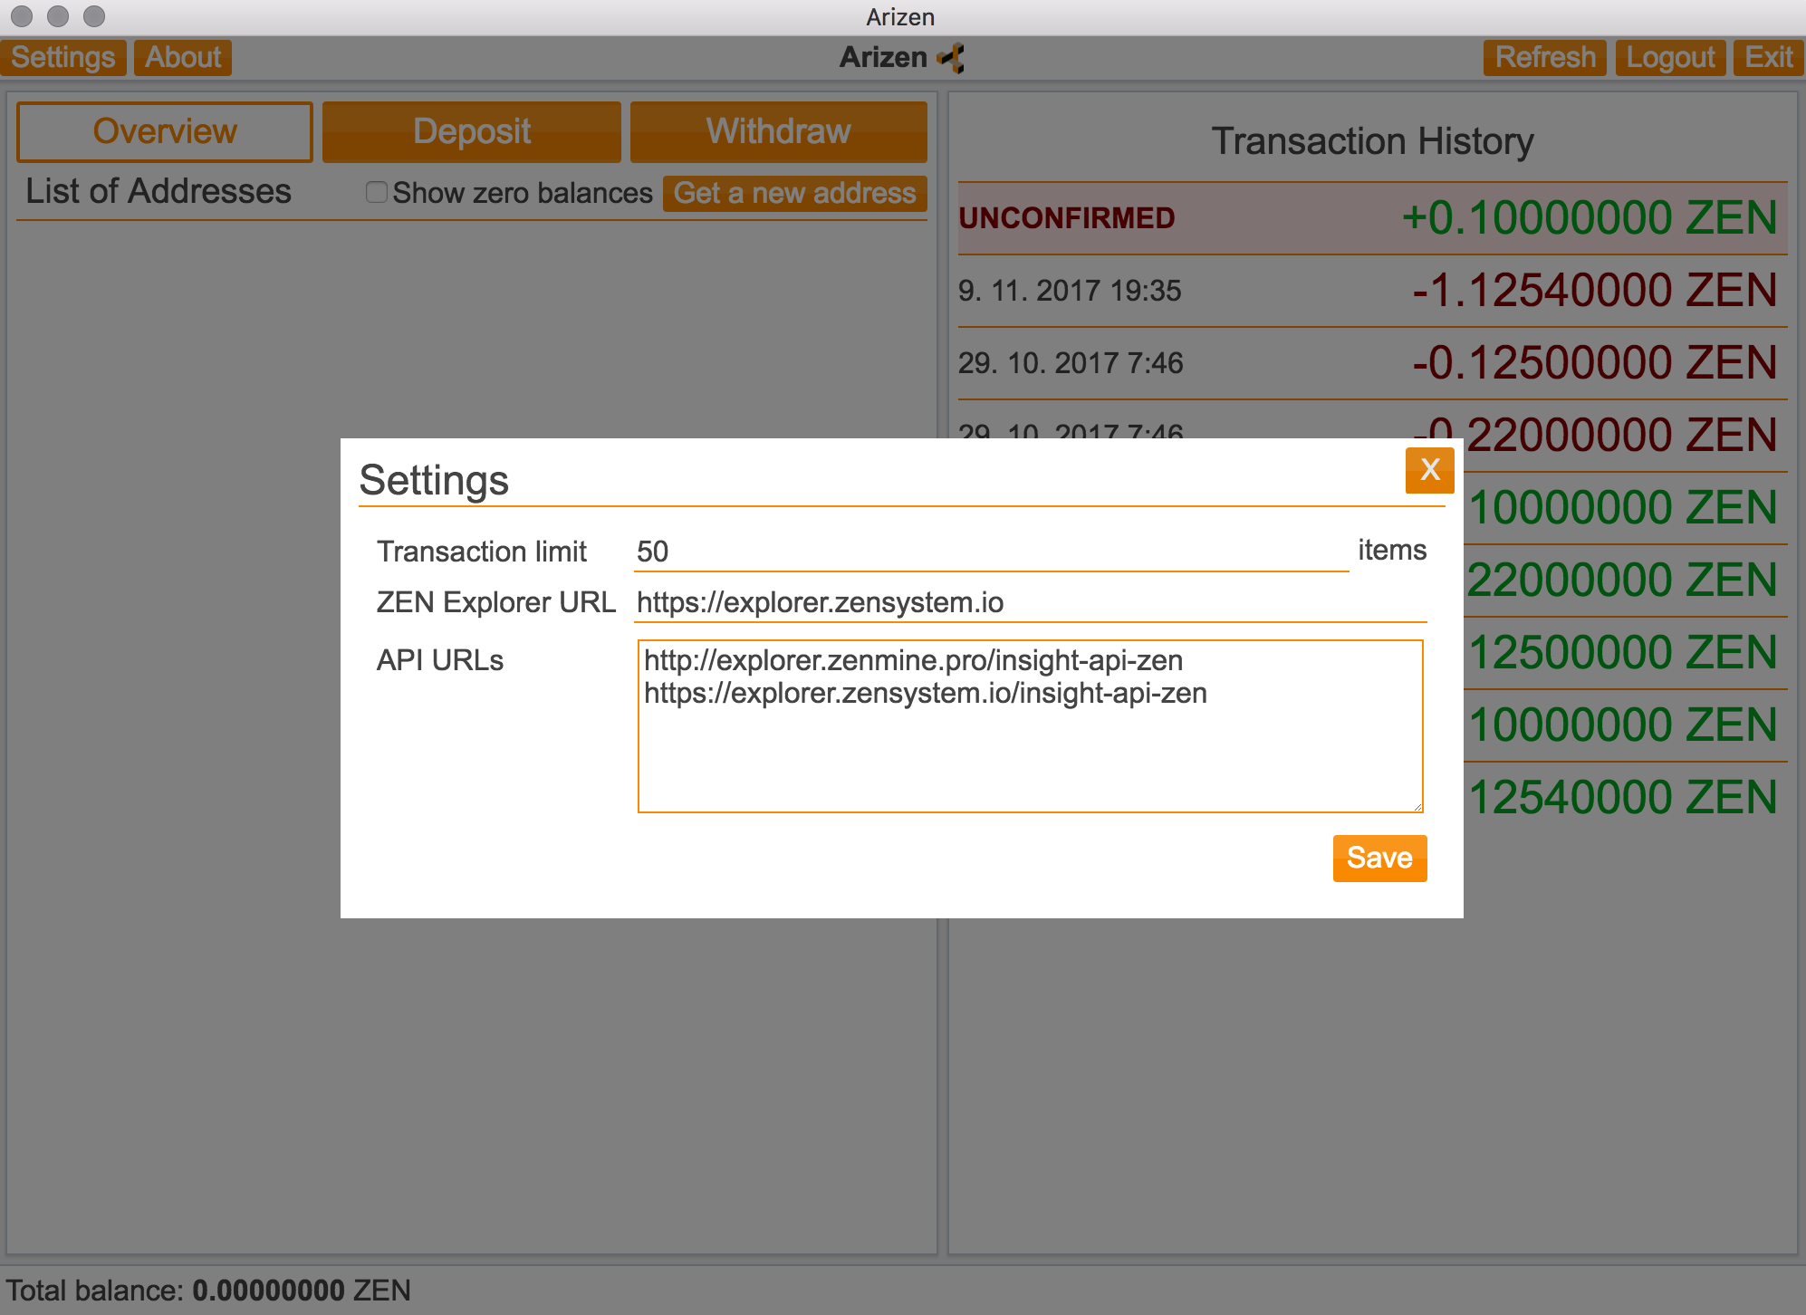Click the About menu item

tap(182, 56)
